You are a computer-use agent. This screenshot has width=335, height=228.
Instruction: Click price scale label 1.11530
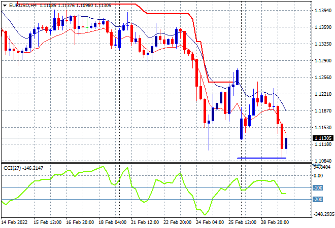point(323,128)
